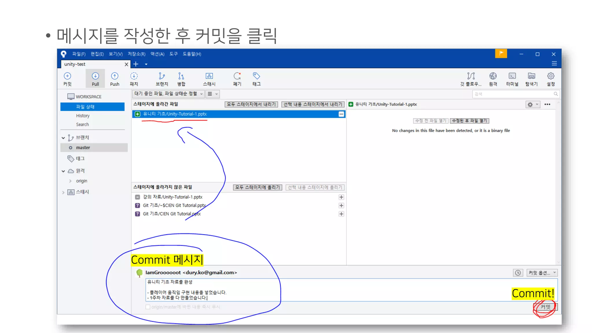Click the 패치 (Fetch) toolbar icon
This screenshot has height=333, width=592.
pyautogui.click(x=134, y=79)
